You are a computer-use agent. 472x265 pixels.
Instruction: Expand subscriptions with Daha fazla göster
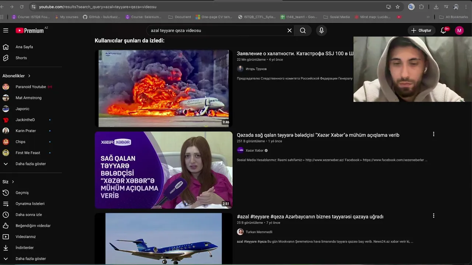(31, 164)
